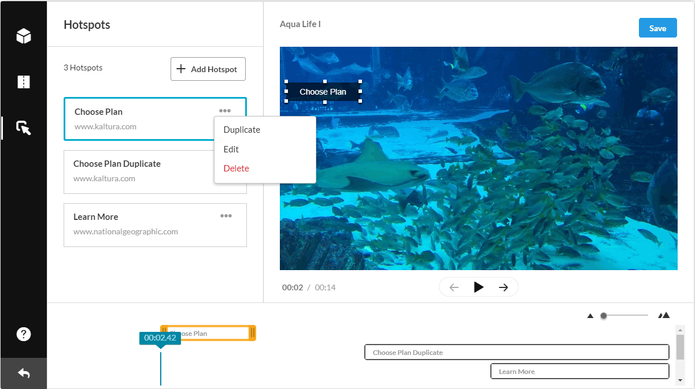Click the right trim handle of Choose Plan segment

253,333
